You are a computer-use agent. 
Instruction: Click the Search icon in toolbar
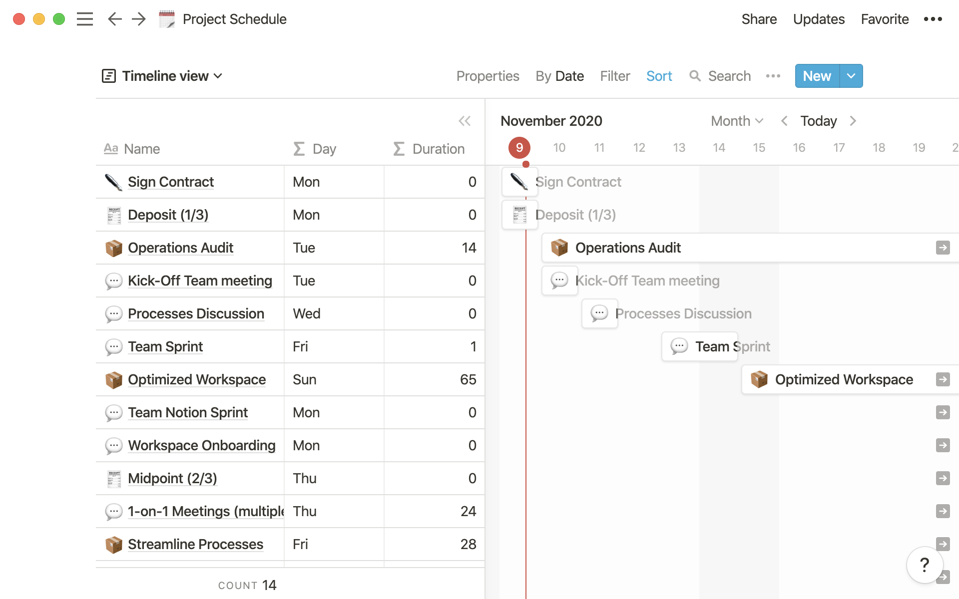(x=695, y=76)
